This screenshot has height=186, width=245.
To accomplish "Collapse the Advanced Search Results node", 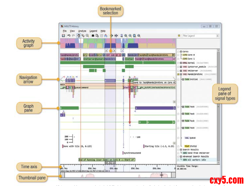I will (181, 156).
